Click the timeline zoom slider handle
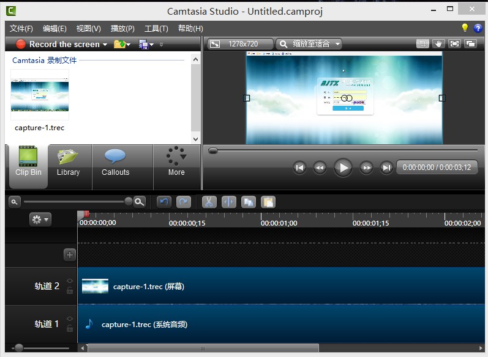The image size is (488, 357). 128,201
